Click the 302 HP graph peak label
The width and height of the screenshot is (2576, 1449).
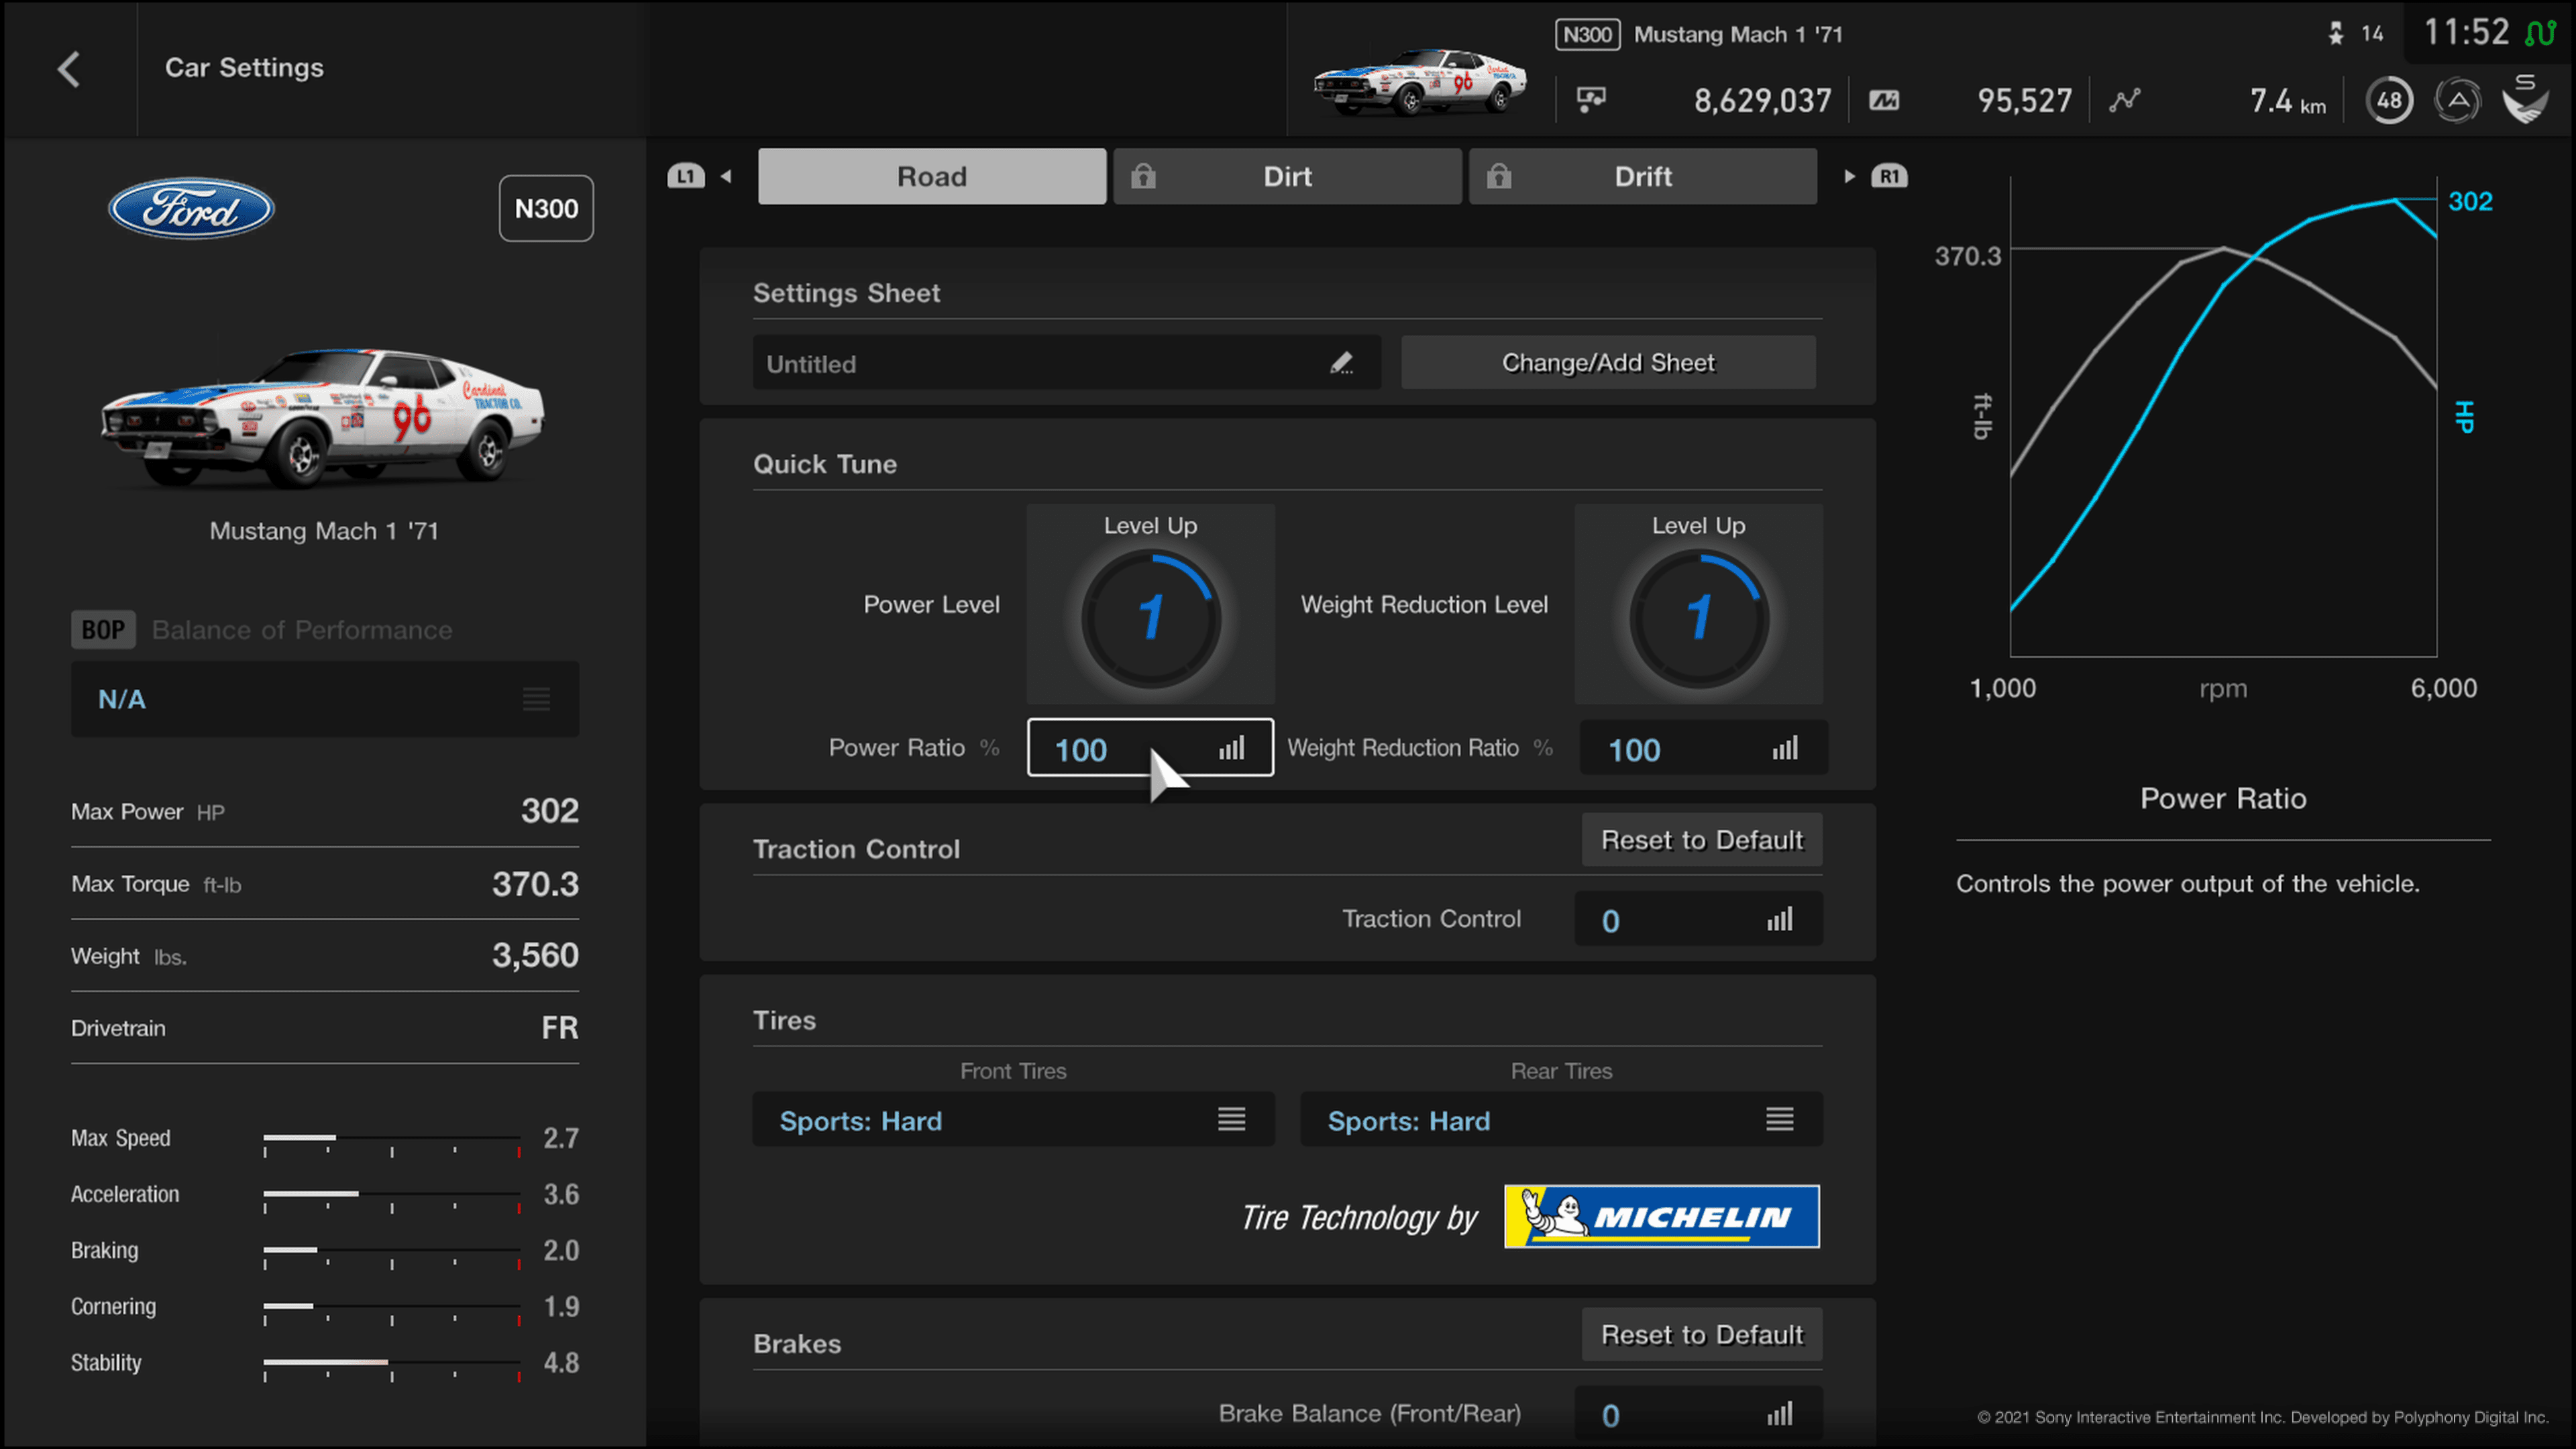point(2470,201)
